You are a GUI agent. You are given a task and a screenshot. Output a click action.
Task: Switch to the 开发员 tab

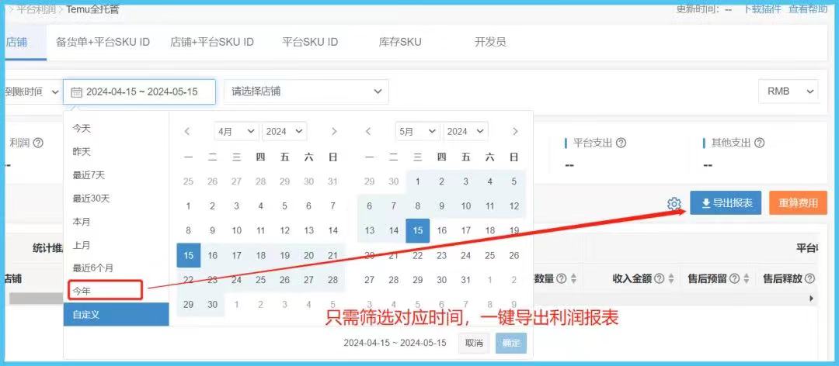[x=490, y=42]
